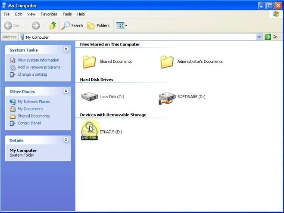
Task: Toggle the Folders pane button
Action: point(98,26)
